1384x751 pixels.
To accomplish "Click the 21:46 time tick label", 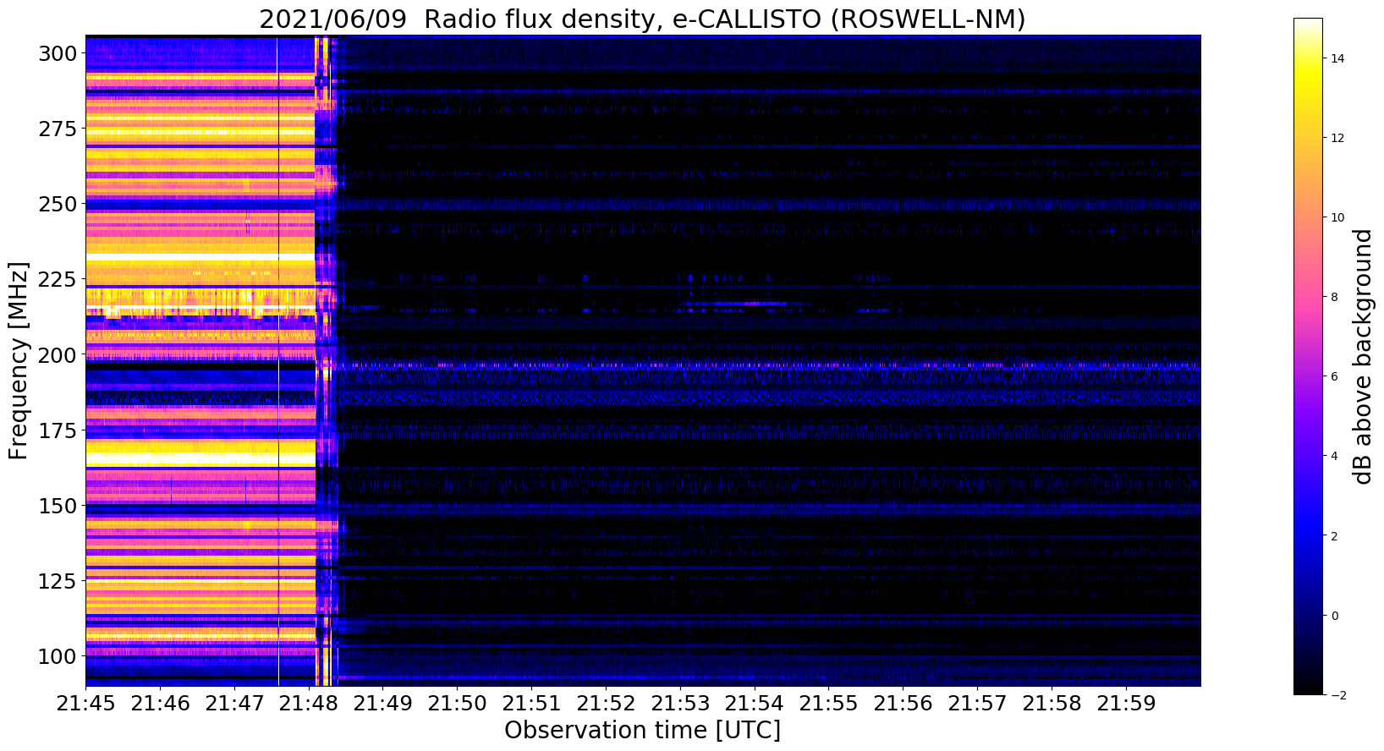I will point(160,703).
